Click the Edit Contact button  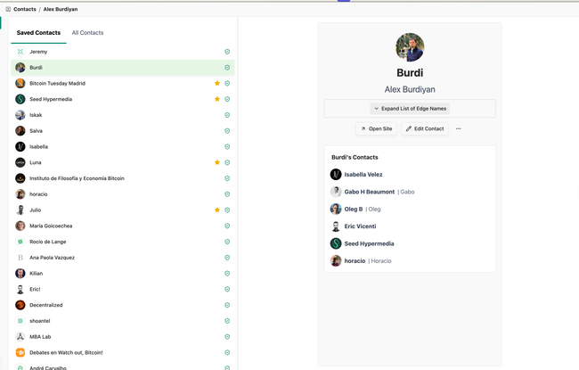click(425, 129)
